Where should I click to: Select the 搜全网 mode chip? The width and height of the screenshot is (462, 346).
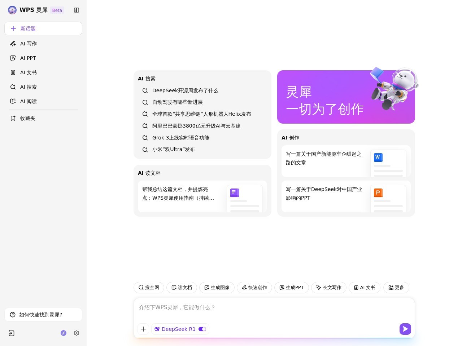pyautogui.click(x=148, y=288)
